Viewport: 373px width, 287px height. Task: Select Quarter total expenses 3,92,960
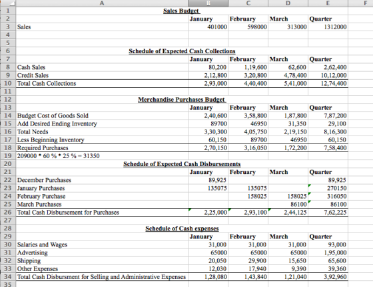328,277
